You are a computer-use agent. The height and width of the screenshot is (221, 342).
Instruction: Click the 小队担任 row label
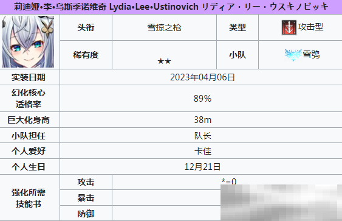coord(29,136)
